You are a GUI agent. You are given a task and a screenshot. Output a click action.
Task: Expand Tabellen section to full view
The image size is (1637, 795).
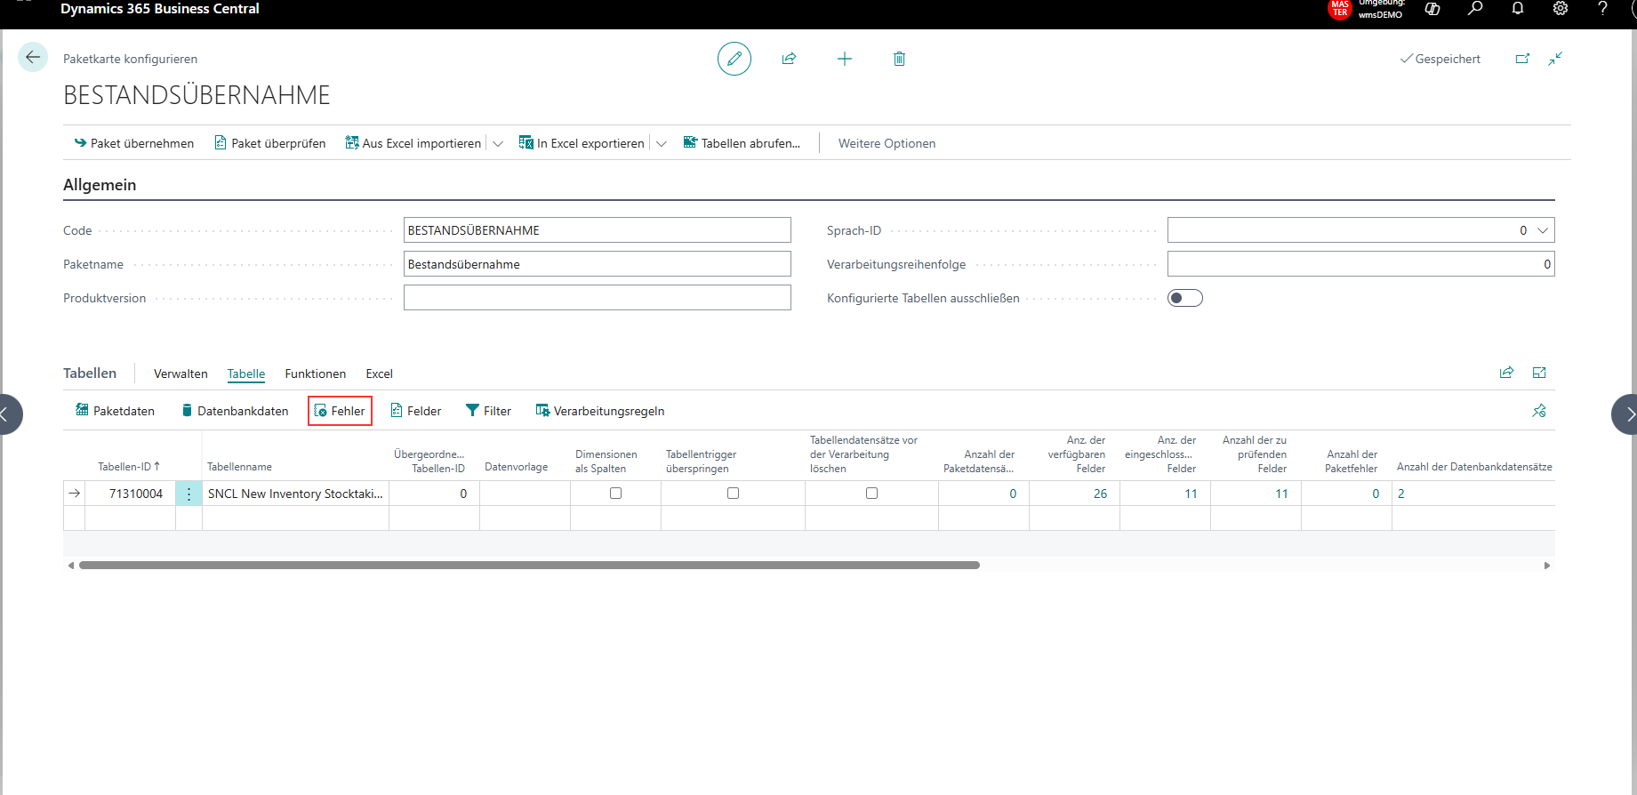click(1539, 373)
